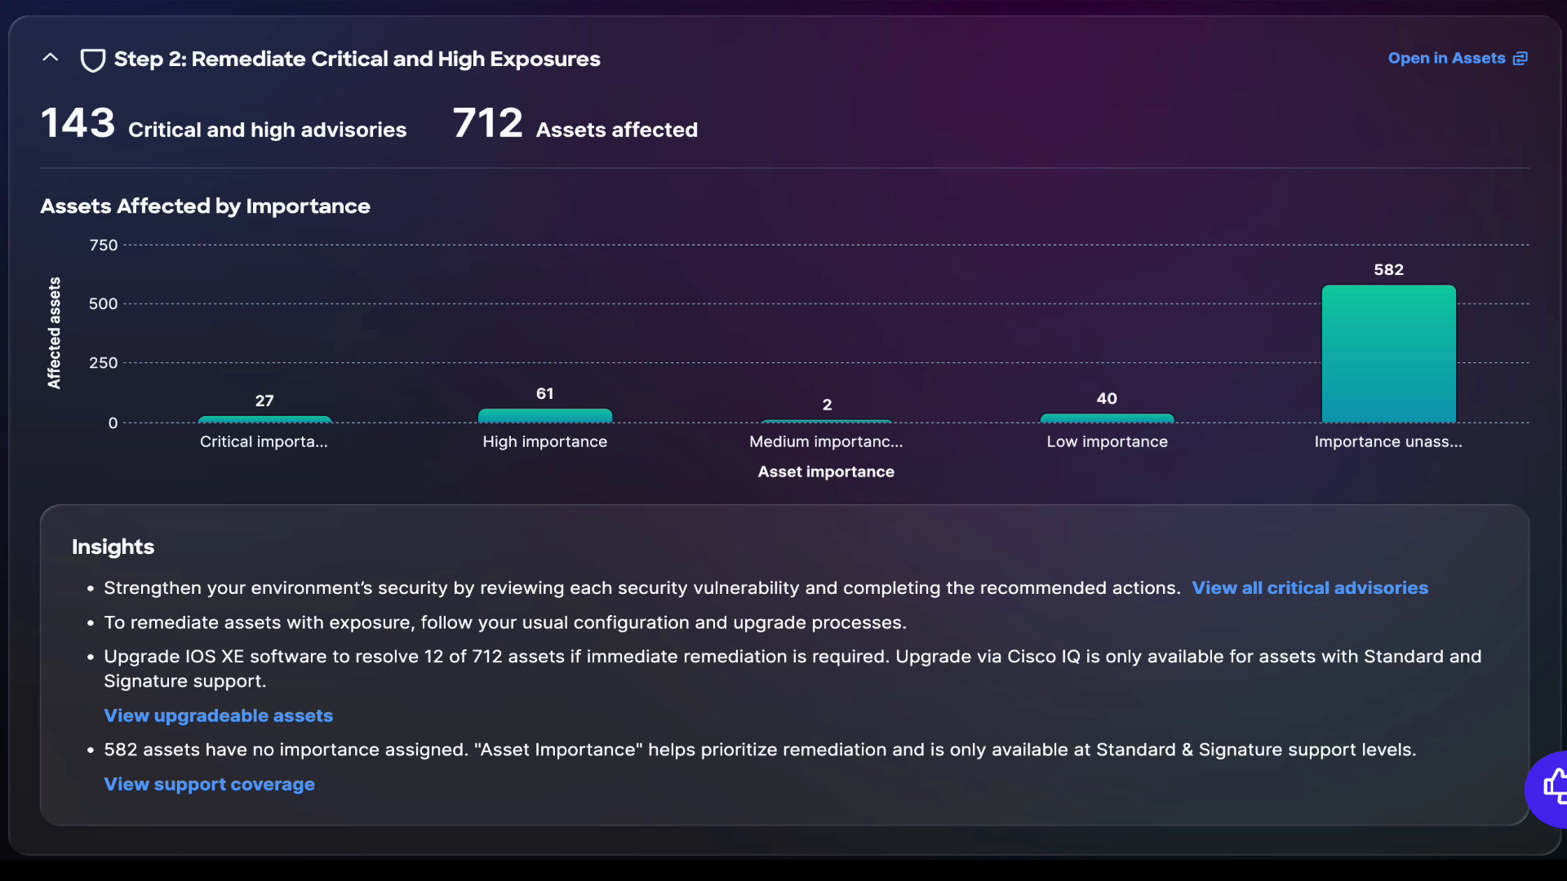The image size is (1567, 881).
Task: Click View all critical advisories link
Action: click(x=1310, y=588)
